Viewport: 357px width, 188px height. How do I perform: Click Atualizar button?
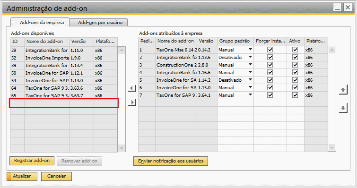(x=22, y=176)
